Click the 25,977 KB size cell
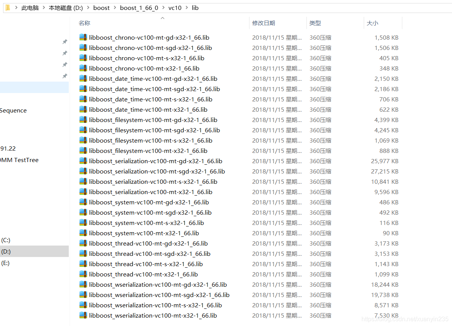The image size is (452, 326). [384, 161]
